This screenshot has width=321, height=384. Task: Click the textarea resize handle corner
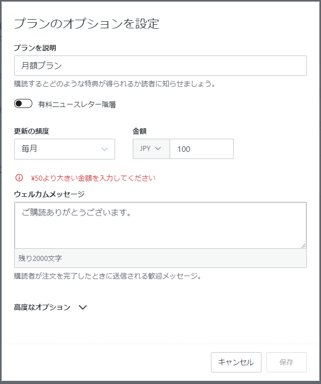(303, 246)
